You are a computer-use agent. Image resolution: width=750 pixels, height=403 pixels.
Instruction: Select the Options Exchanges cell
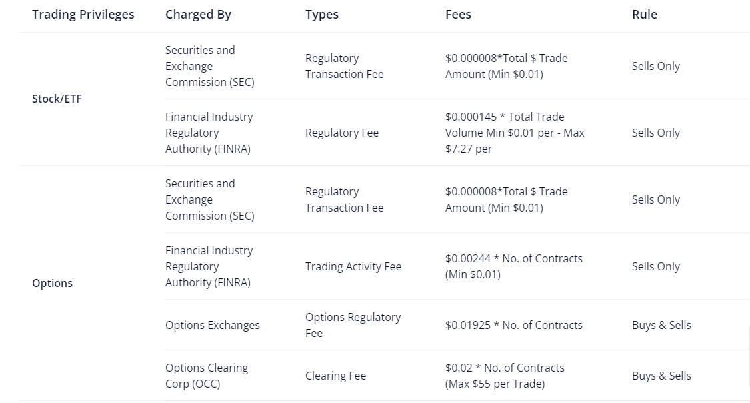pyautogui.click(x=213, y=326)
